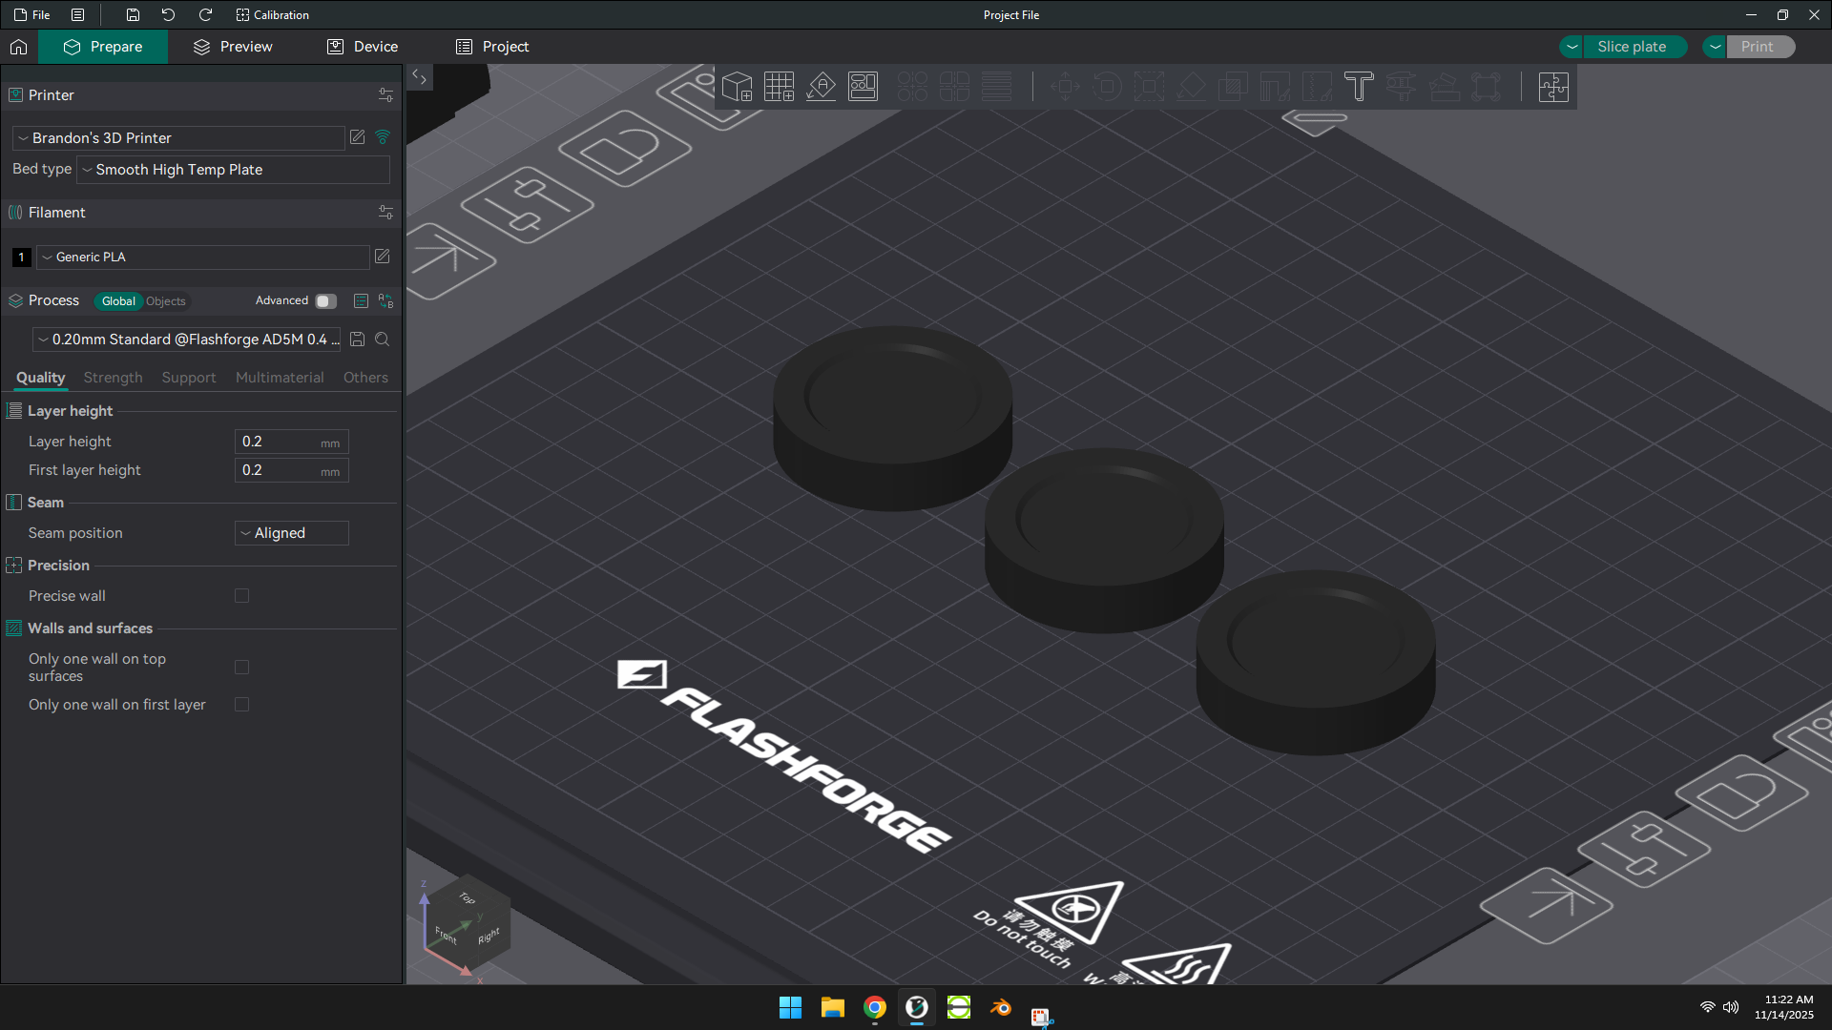This screenshot has height=1030, width=1832.
Task: Toggle the Advanced settings switch
Action: [326, 301]
